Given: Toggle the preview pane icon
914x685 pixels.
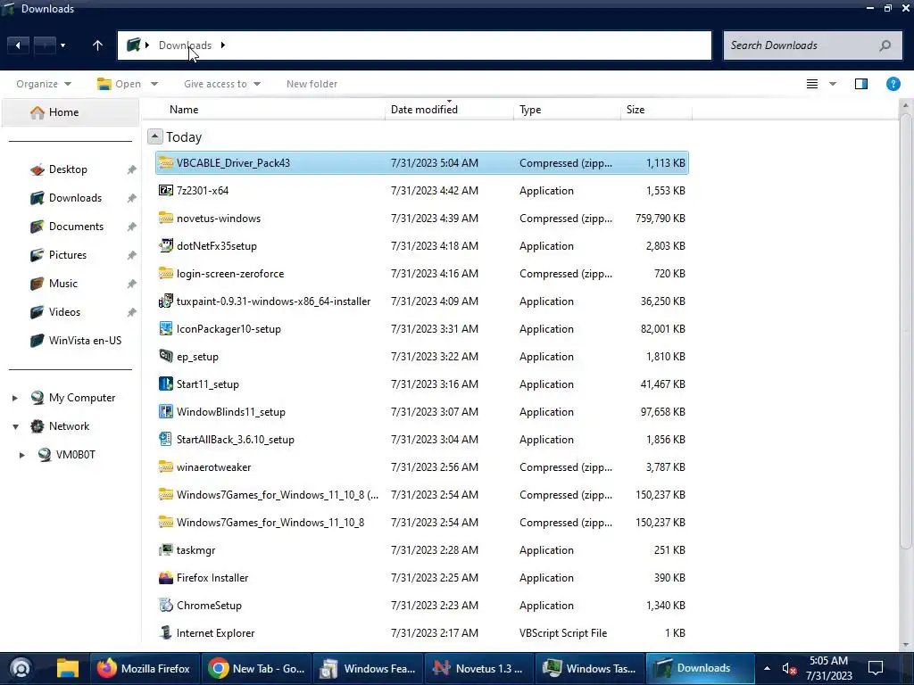Looking at the screenshot, I should point(861,84).
